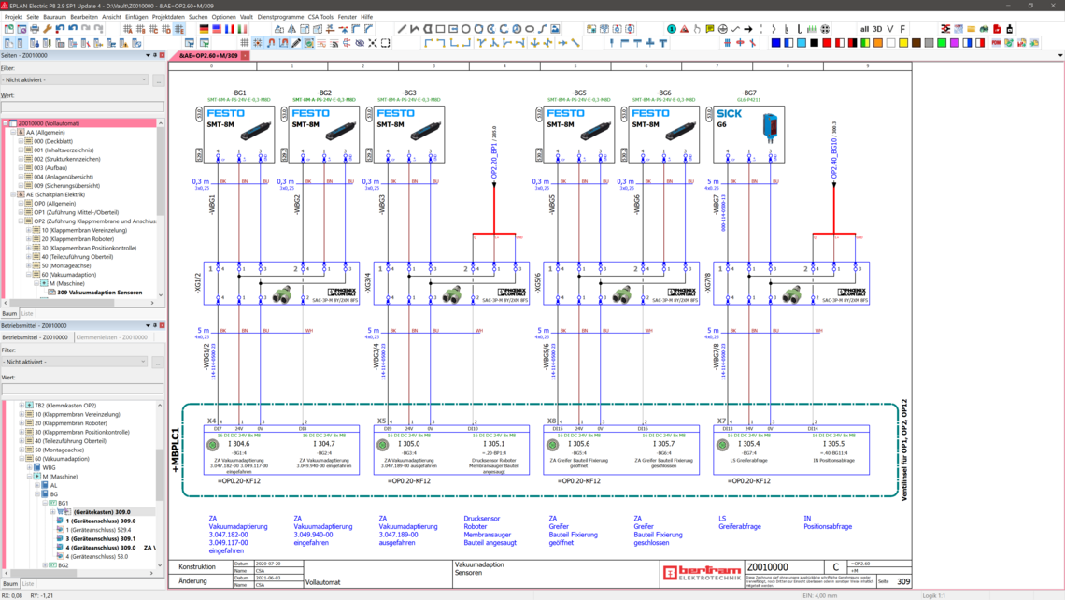Toggle the pencil freehand drawing mode
The height and width of the screenshot is (600, 1065).
pyautogui.click(x=295, y=43)
